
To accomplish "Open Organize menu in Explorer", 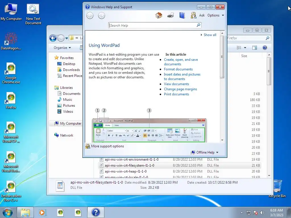I will (x=62, y=48).
